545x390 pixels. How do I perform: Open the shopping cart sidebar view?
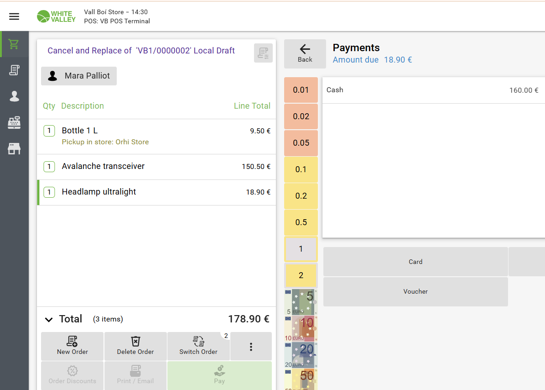click(14, 44)
